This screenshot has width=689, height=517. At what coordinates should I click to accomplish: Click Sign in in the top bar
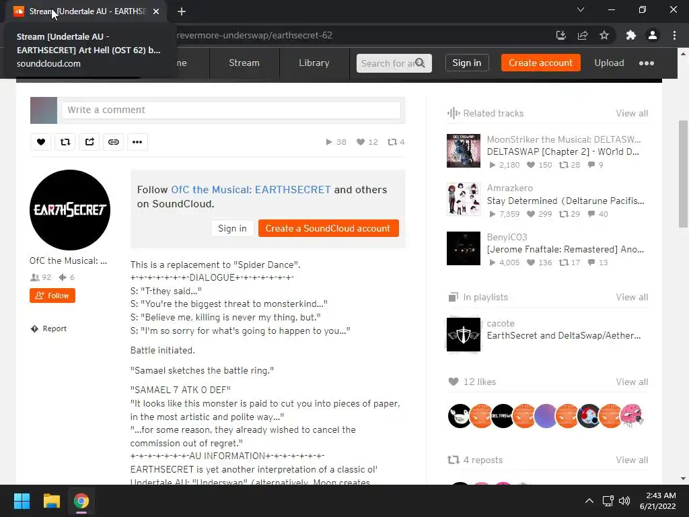pos(467,63)
